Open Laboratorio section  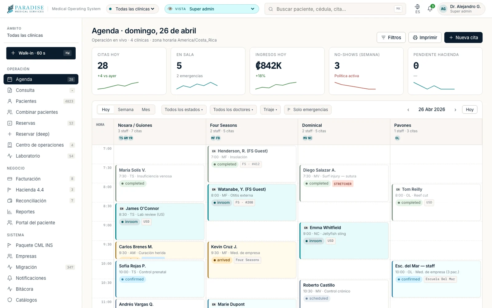tap(41, 156)
